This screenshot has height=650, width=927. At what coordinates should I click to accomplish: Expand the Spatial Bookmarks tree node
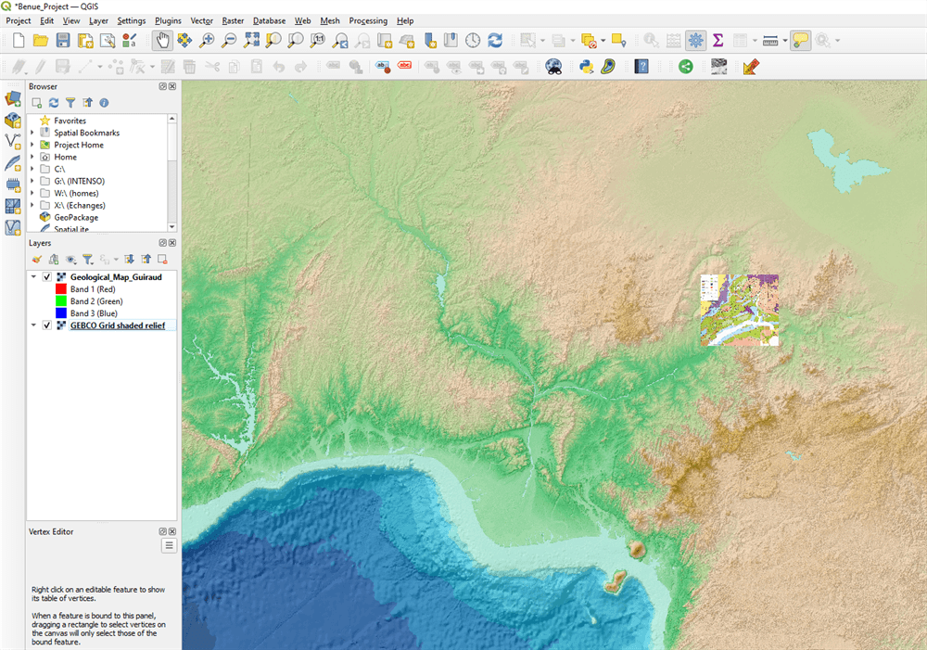32,133
